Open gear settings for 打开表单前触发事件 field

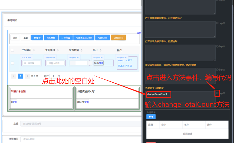click(217, 23)
